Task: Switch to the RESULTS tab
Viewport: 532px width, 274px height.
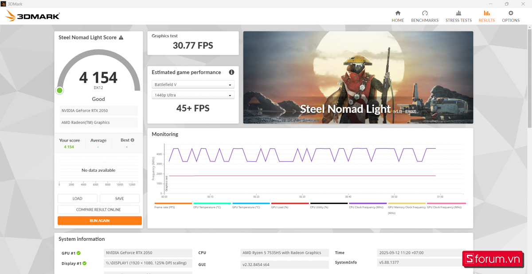Action: 486,16
